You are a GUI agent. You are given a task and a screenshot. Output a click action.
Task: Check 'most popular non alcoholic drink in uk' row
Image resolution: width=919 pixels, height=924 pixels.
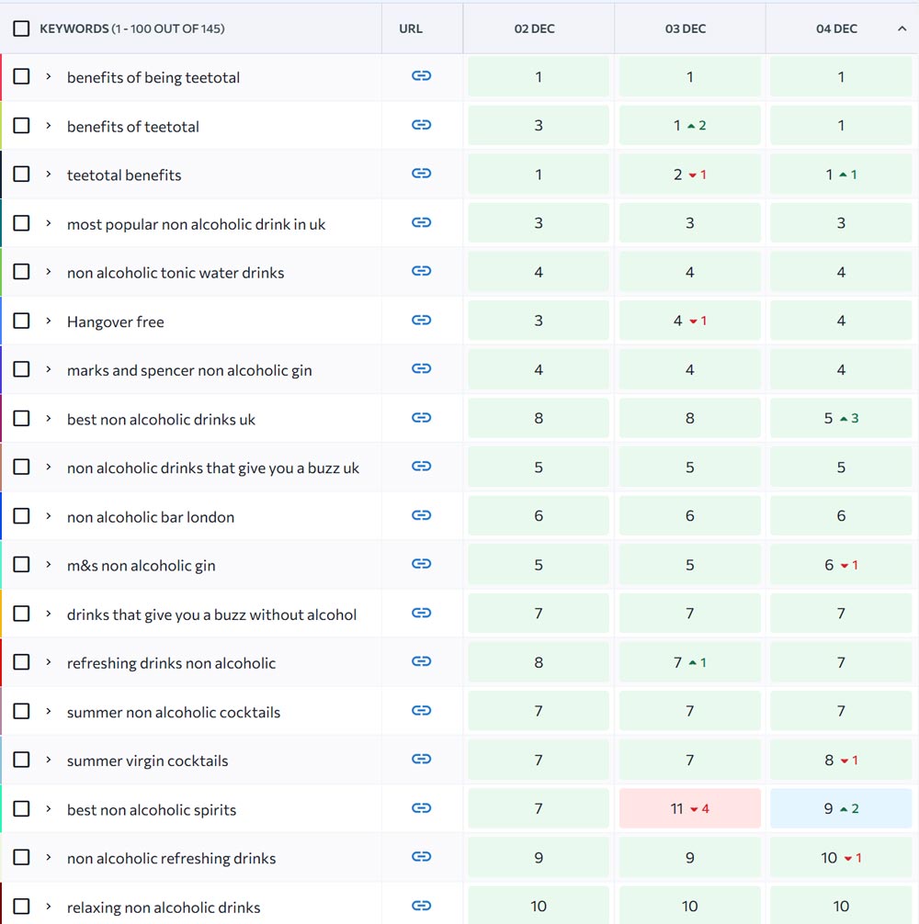(21, 223)
